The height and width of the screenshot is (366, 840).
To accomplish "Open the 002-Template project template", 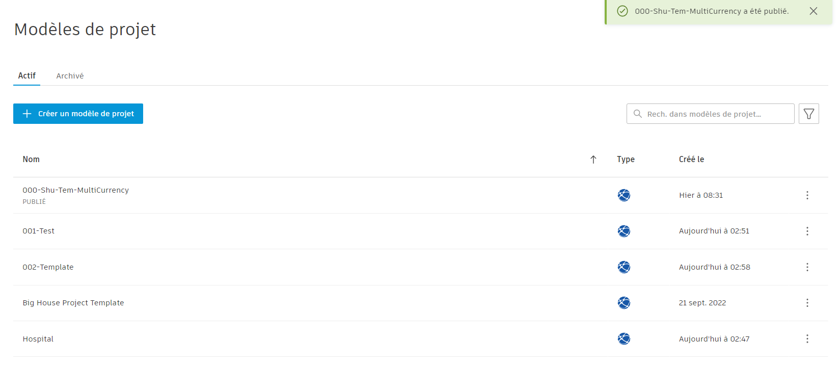I will coord(48,267).
